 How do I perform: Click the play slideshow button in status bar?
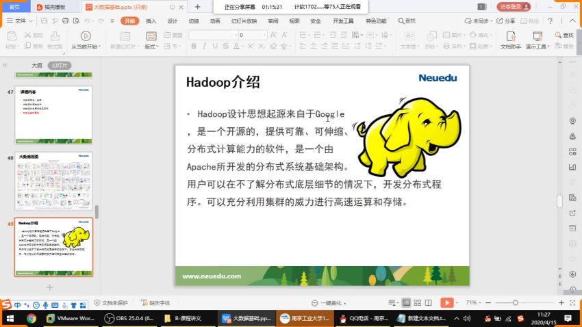446,302
